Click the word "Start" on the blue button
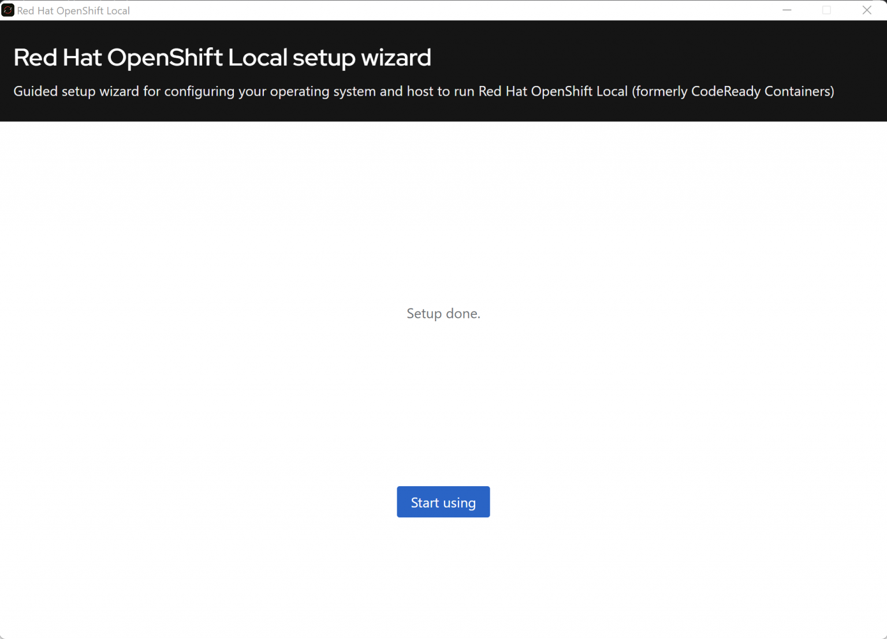This screenshot has width=887, height=639. [x=424, y=503]
